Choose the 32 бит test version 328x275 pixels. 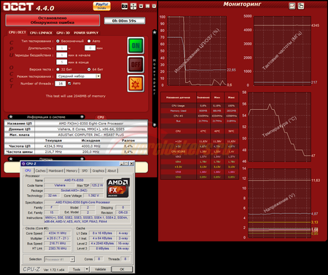(58, 69)
